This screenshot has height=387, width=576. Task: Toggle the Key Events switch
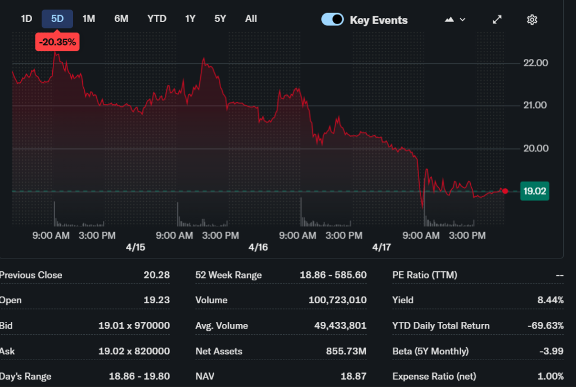tap(332, 20)
